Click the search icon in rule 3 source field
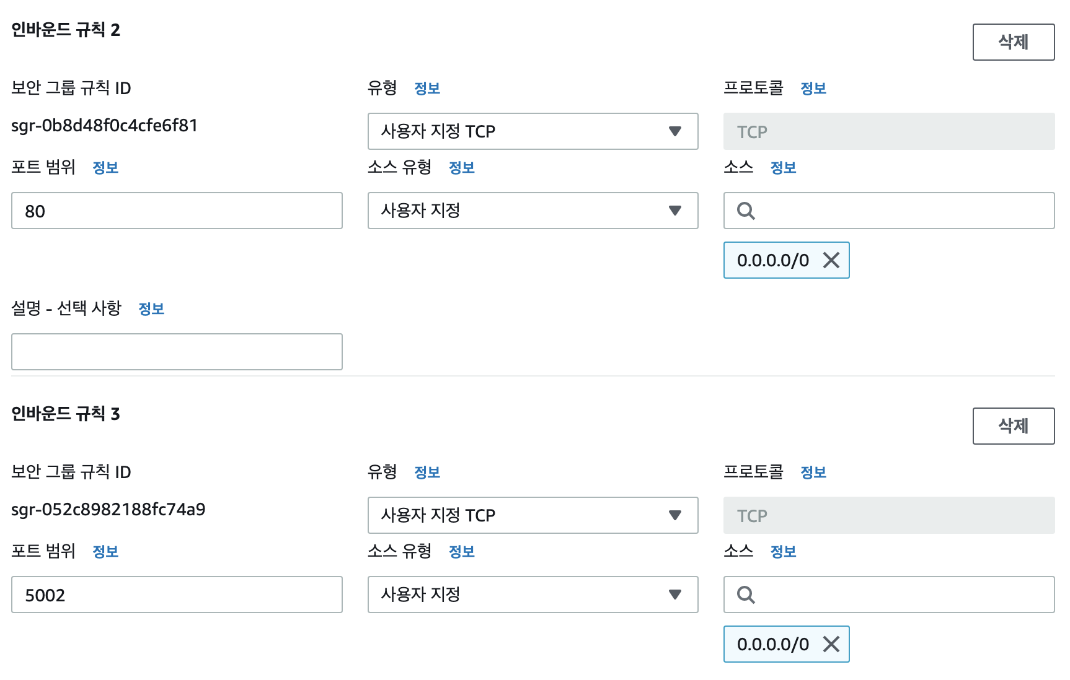The height and width of the screenshot is (680, 1070). click(x=746, y=595)
